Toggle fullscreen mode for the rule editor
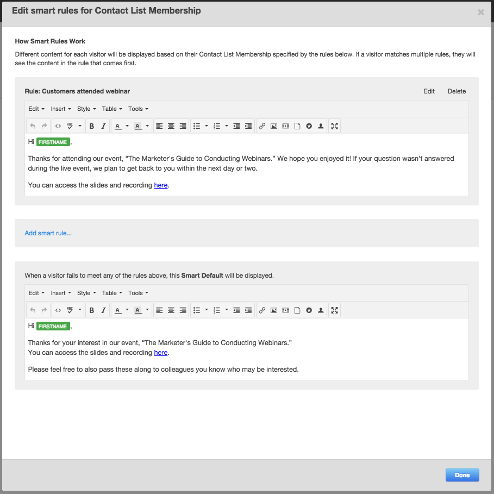 334,126
